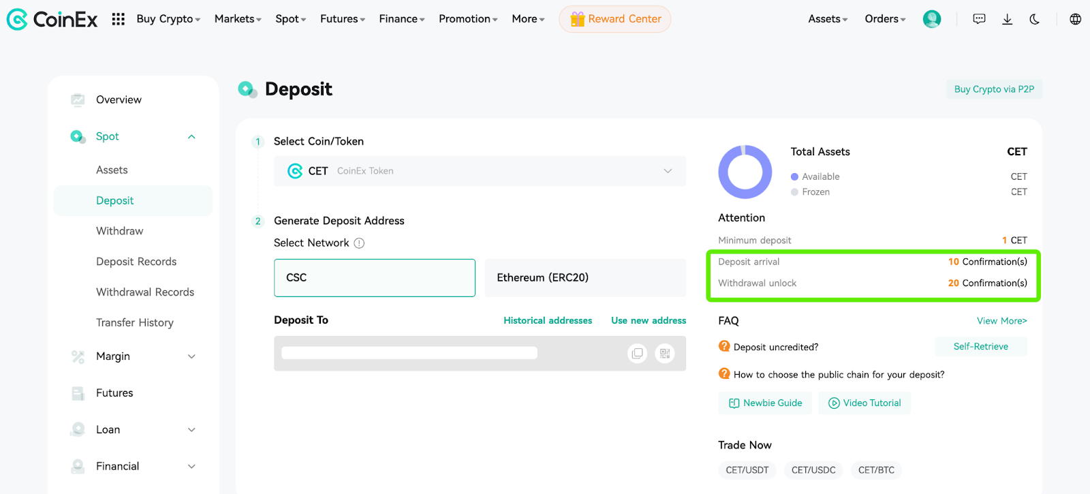Show the deposit address QR code

(665, 353)
